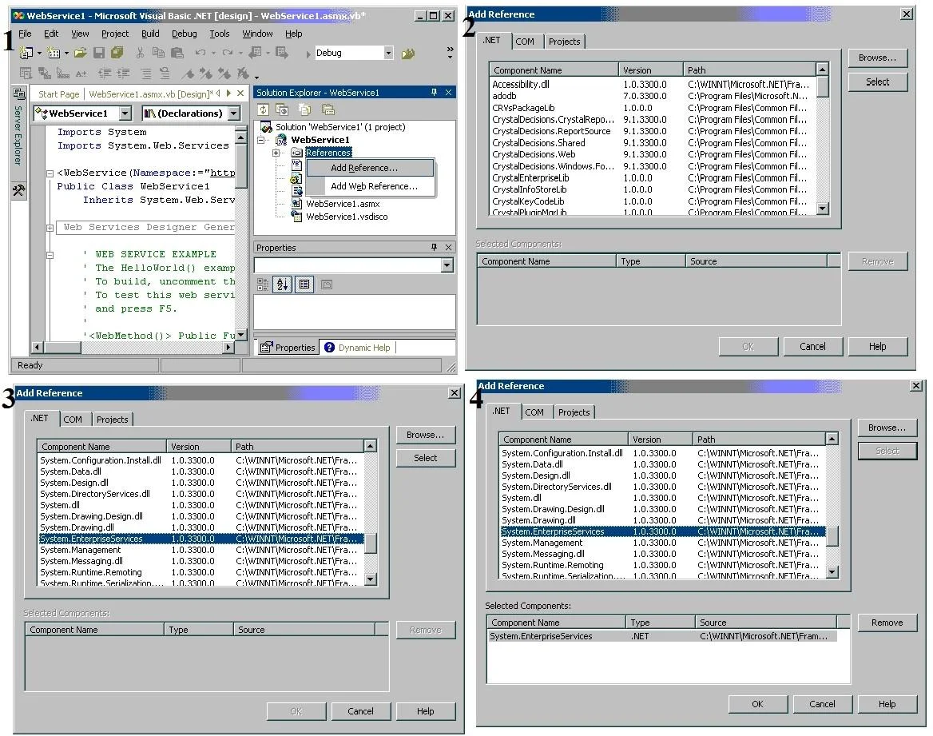The height and width of the screenshot is (736, 933).
Task: Click the Properties icon in Solution Explorer toolbar
Action: coord(328,109)
